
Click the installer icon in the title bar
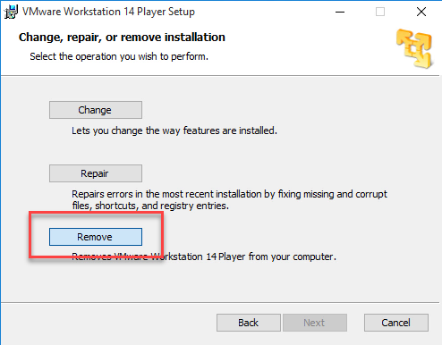click(x=11, y=12)
